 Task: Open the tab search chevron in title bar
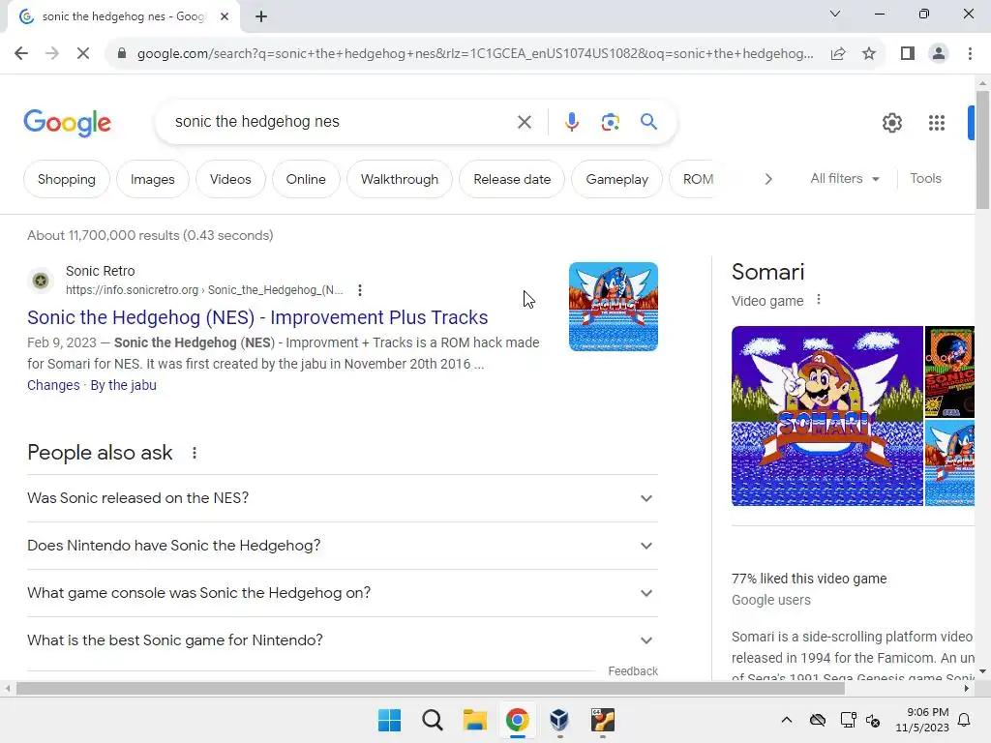point(835,14)
